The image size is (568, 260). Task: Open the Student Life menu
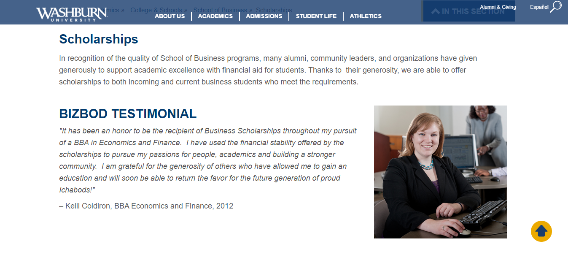316,16
